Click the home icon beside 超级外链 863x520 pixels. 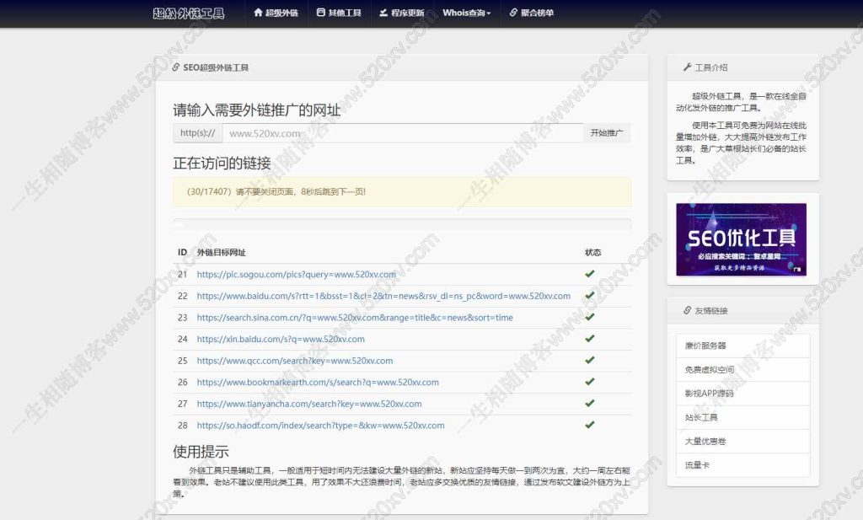tap(257, 13)
